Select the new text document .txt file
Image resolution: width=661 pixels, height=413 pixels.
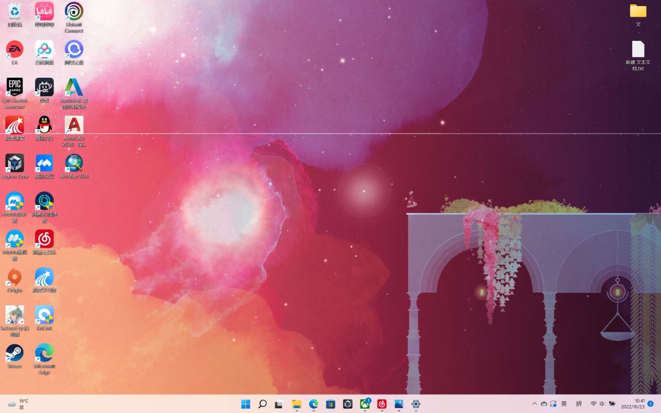pos(638,55)
